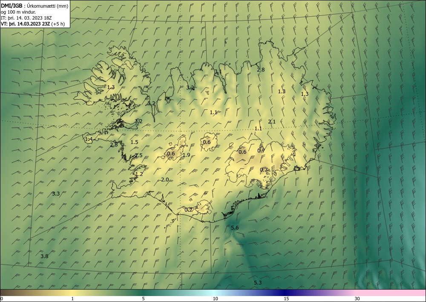Pick the dark navy section of the color scale
426x302 pixels.
coord(285,293)
